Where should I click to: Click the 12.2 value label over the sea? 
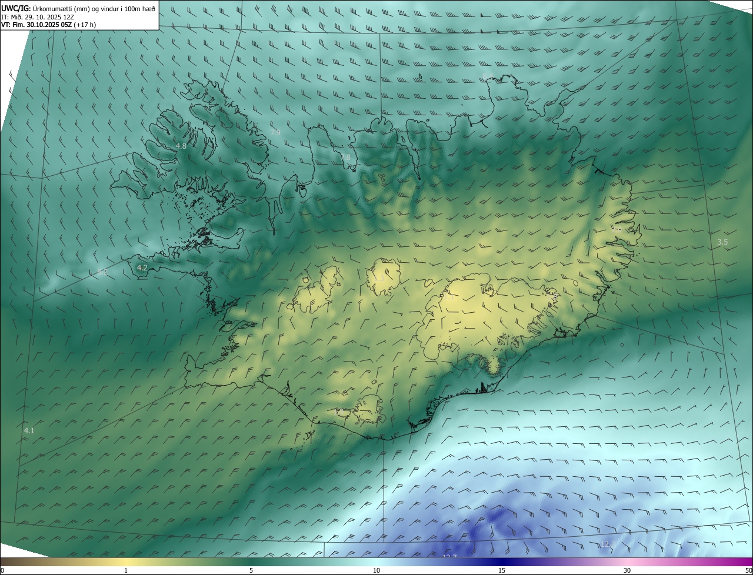point(607,544)
